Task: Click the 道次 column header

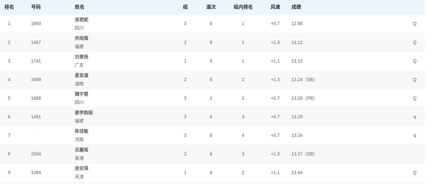Action: click(x=211, y=7)
